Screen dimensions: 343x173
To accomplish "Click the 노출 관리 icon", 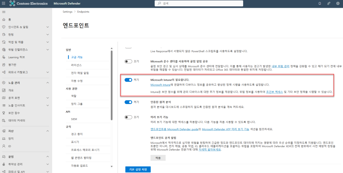I will [x=4, y=83].
